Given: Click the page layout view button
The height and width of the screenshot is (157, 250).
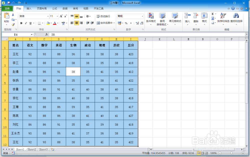Looking at the screenshot, I should coord(202,153).
